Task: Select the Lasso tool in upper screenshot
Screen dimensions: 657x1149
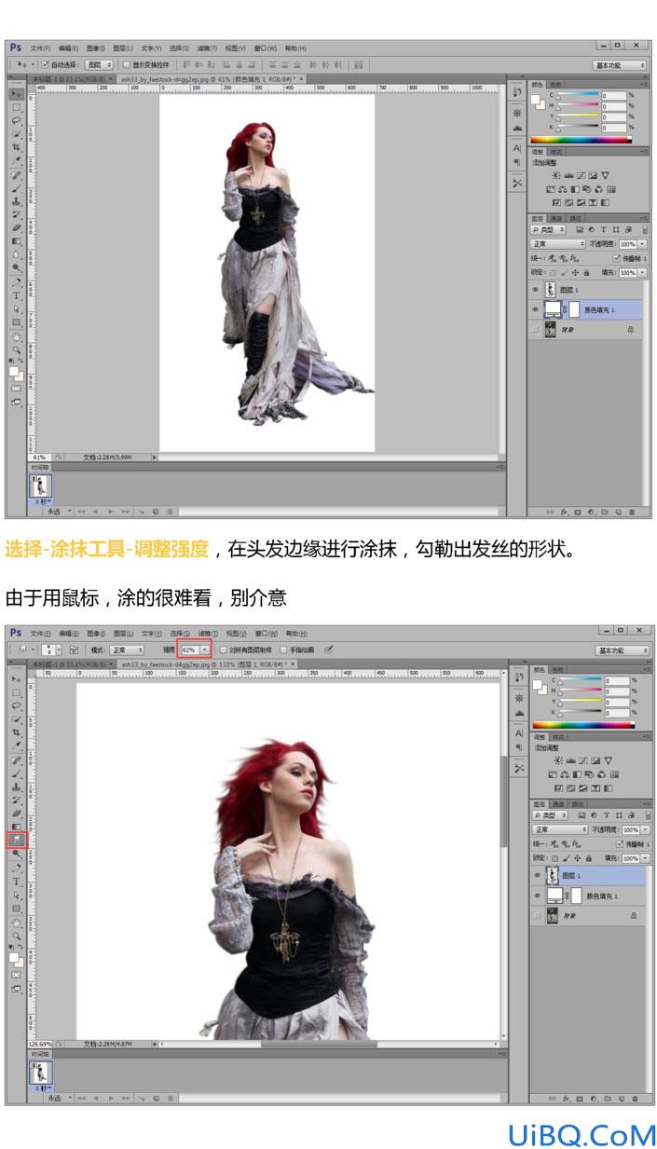Action: 17,121
